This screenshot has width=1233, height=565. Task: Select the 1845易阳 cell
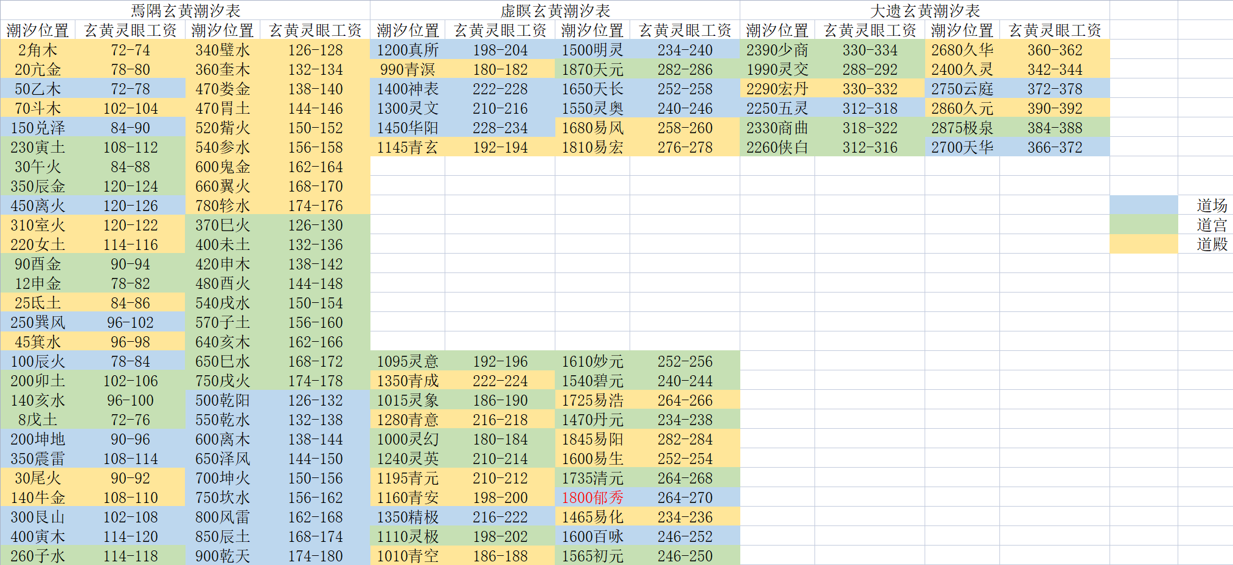tap(592, 438)
